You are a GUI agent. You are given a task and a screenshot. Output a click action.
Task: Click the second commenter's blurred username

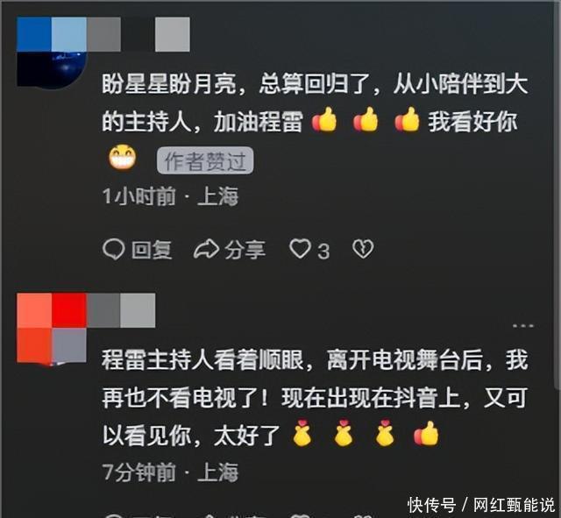(x=121, y=310)
